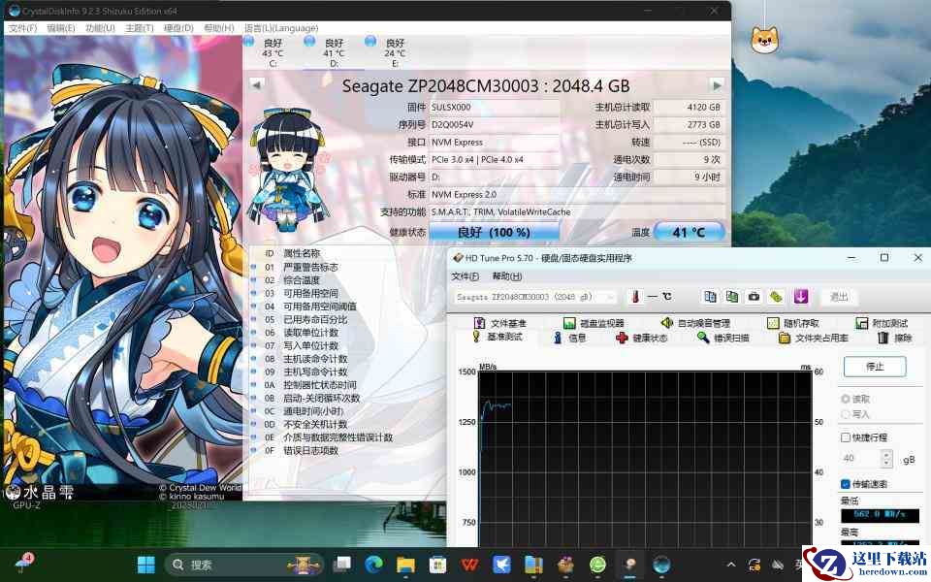Open CrystalDiskInfo 功能(U) menu
The width and height of the screenshot is (931, 582).
[100, 28]
